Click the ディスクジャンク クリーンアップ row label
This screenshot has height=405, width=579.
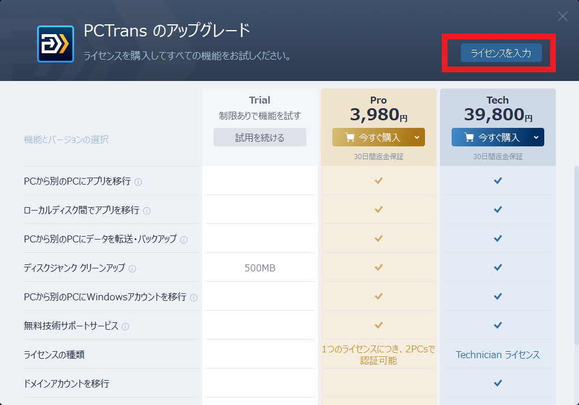[x=74, y=268]
